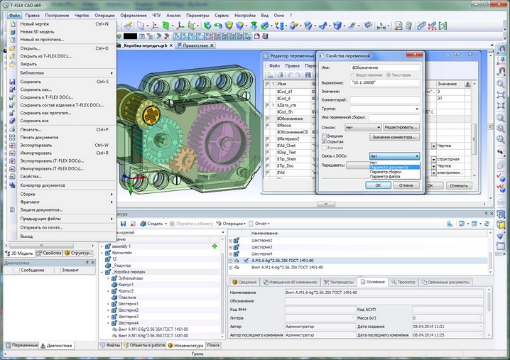Click the 'Редактировать...' button
The image size is (510, 360).
(401, 127)
